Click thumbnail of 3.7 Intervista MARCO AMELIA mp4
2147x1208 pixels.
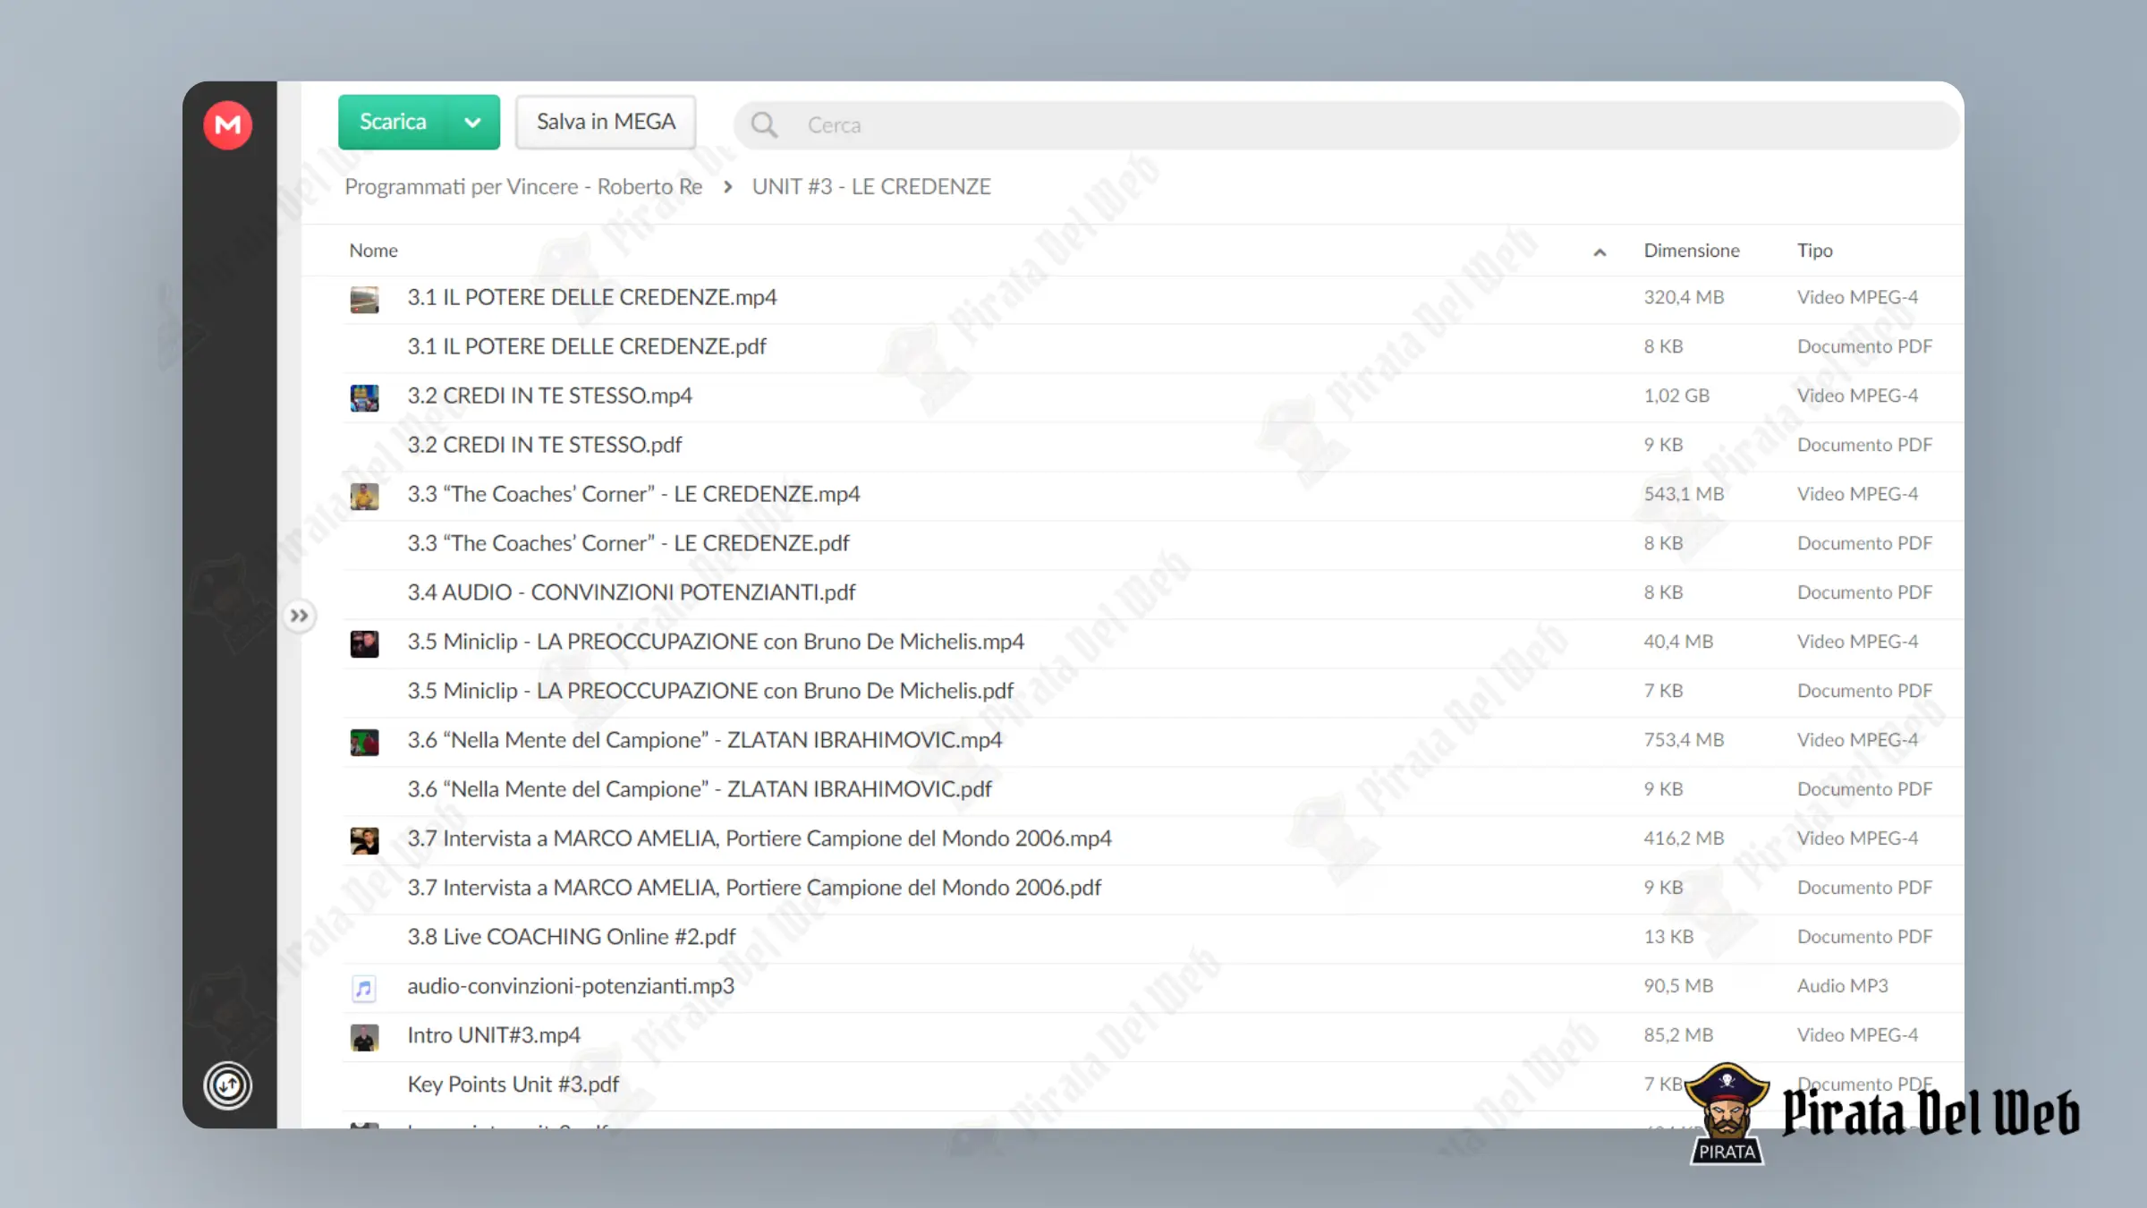pos(364,840)
